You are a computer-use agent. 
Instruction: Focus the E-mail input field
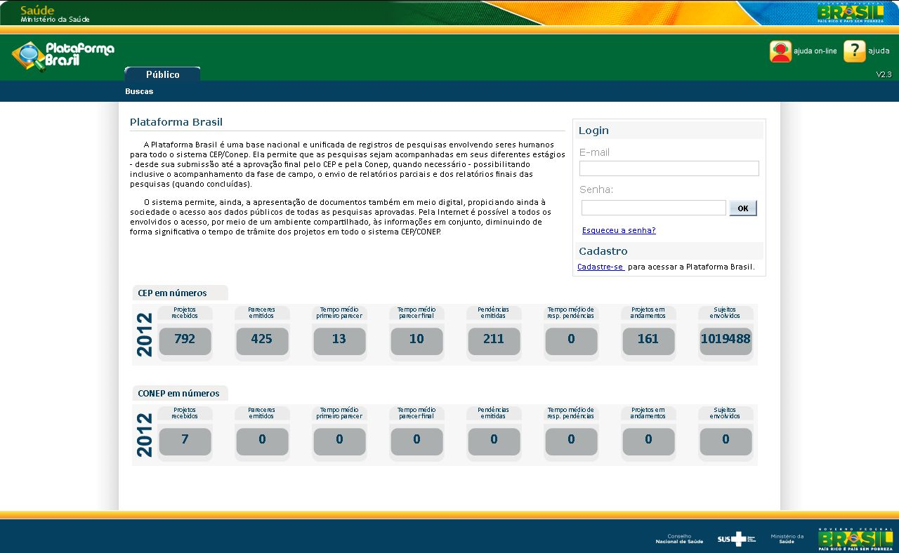[x=669, y=168]
